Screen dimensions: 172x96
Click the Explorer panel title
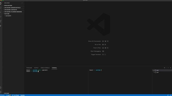pyautogui.click(x=7, y=3)
